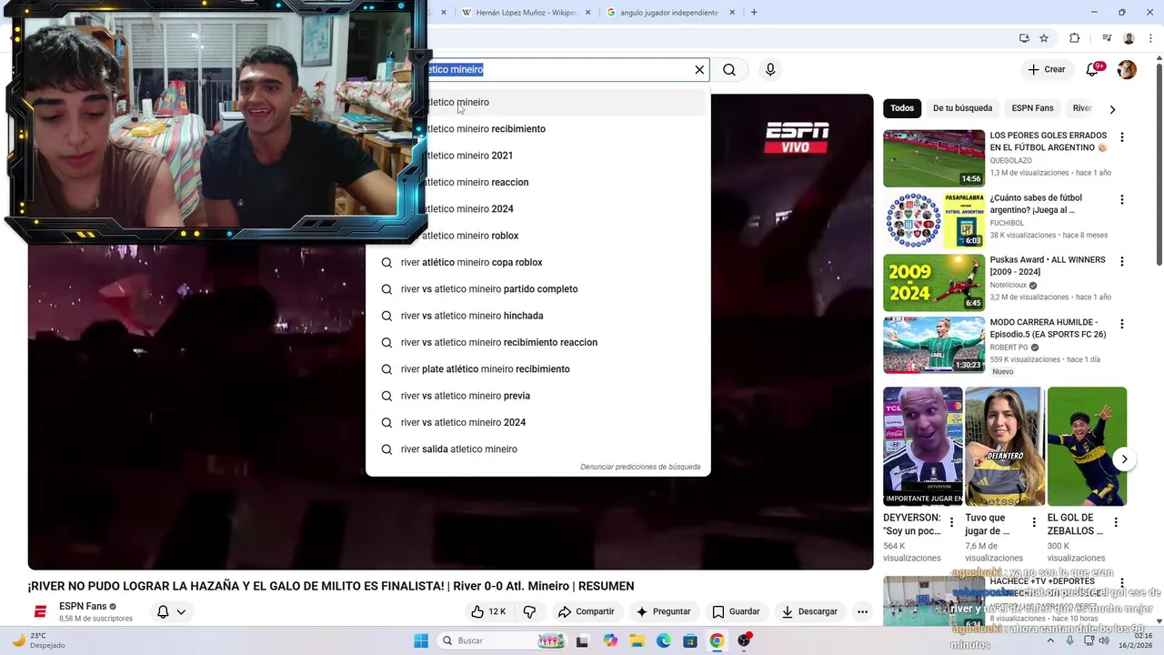Pick suggestion 'river vs atletico mineiro recibimiento reaccion'

(x=537, y=342)
